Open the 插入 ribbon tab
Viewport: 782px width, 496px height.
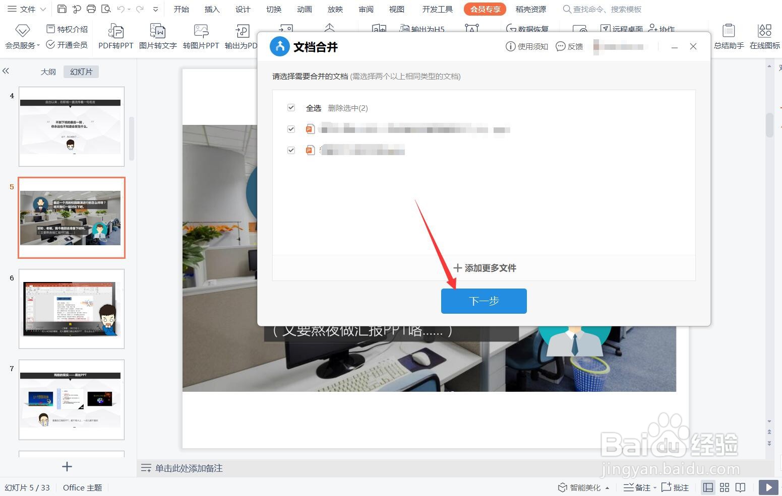pyautogui.click(x=212, y=9)
